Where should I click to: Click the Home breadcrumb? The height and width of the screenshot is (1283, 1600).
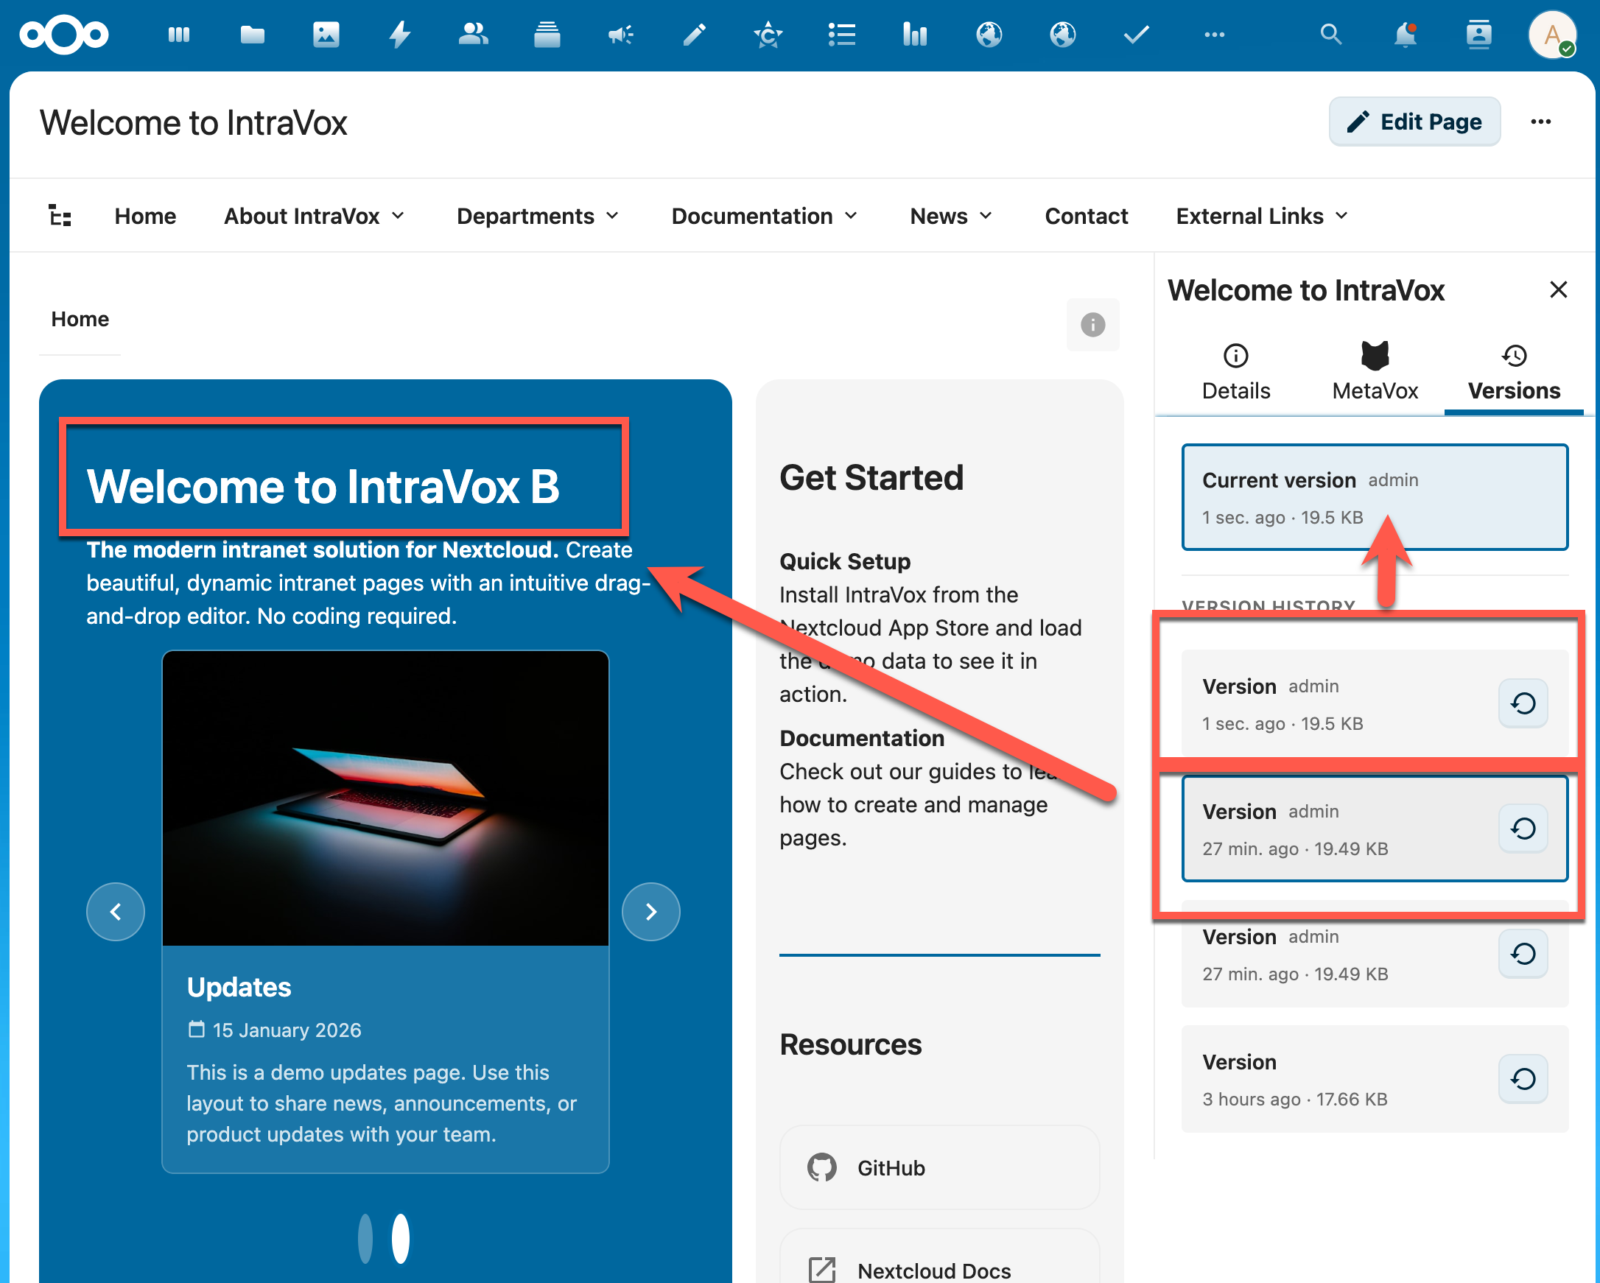point(80,319)
